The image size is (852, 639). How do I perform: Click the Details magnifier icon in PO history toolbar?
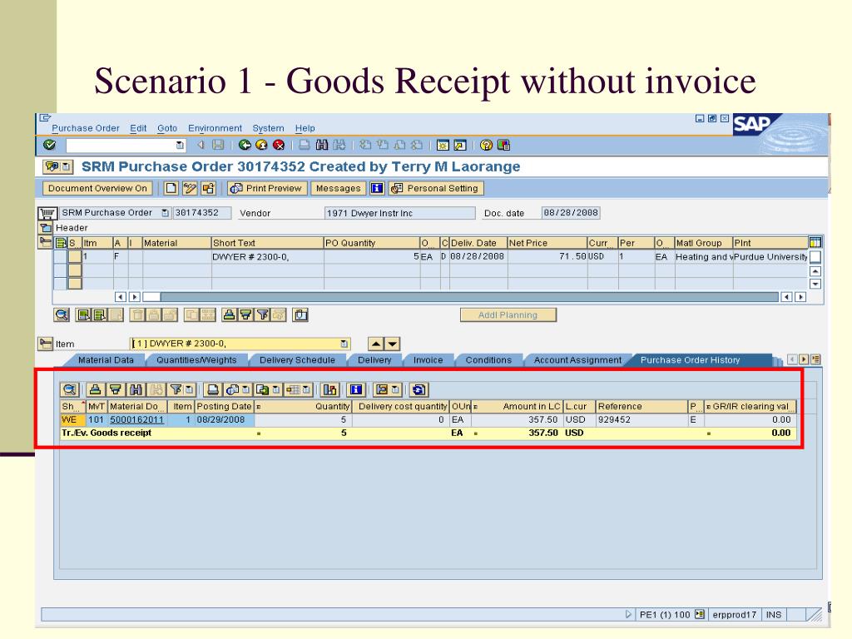pos(70,389)
